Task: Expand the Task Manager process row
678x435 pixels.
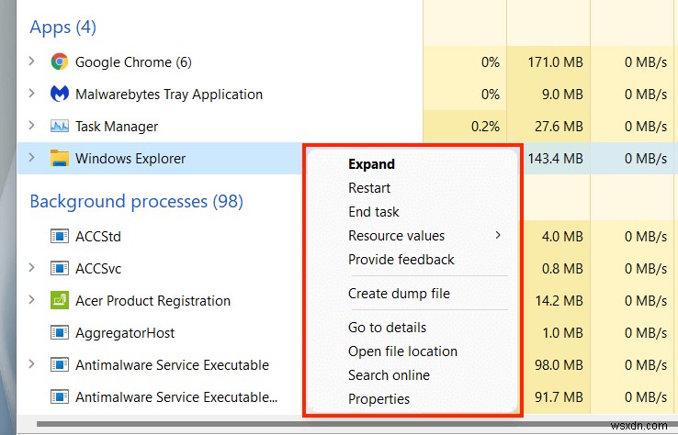Action: tap(31, 126)
